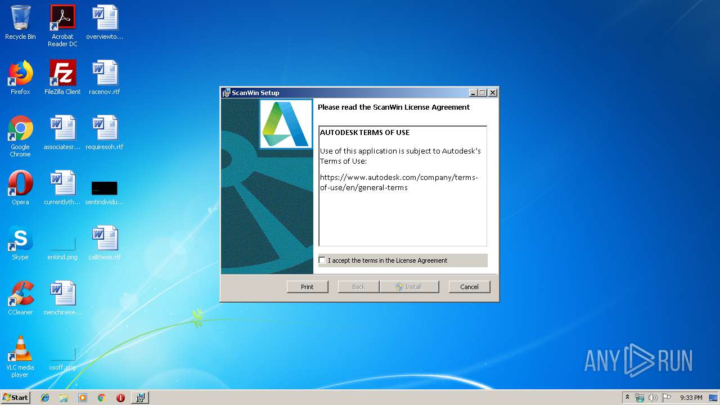Open the network tray icon
720x405 pixels.
click(x=640, y=398)
